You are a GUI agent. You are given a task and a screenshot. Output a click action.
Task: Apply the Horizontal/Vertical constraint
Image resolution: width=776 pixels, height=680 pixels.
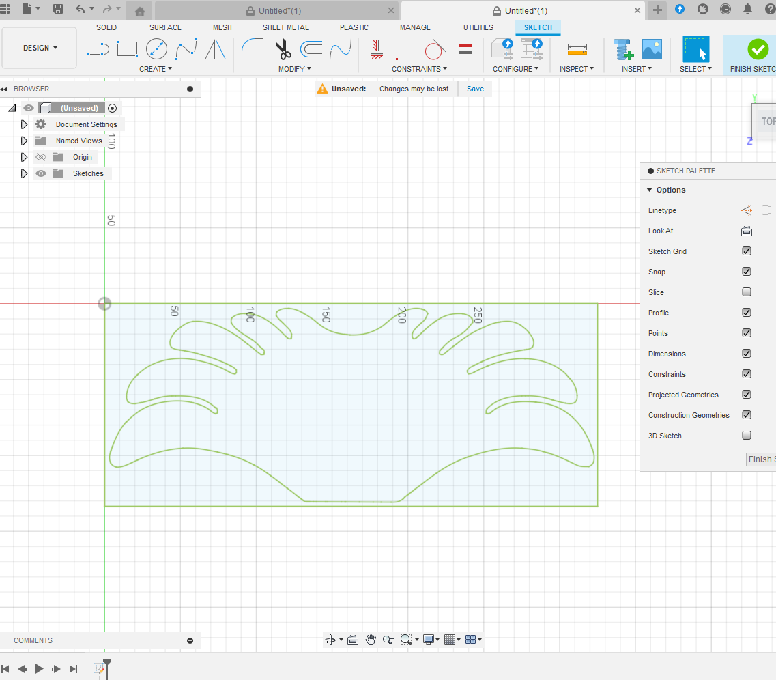(x=377, y=49)
